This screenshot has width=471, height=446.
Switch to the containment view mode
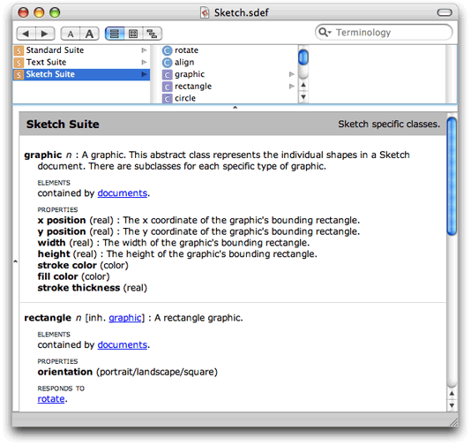[x=133, y=34]
